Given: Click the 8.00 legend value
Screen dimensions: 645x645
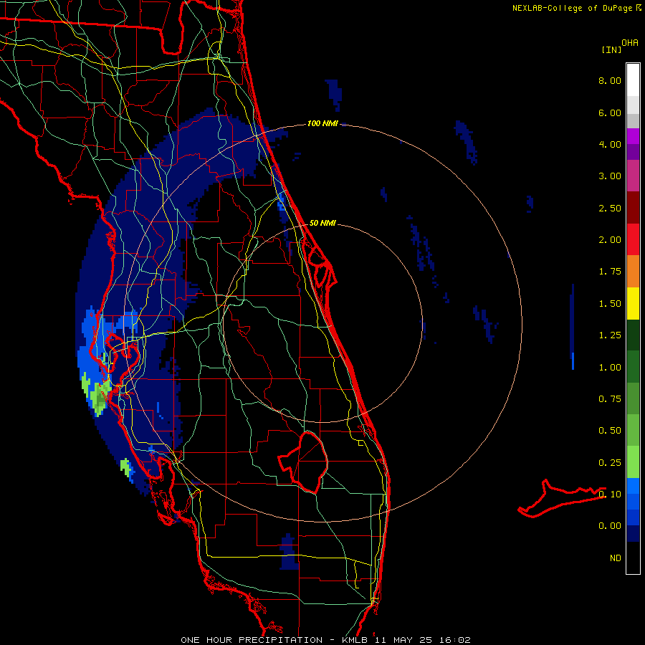Looking at the screenshot, I should click(610, 80).
